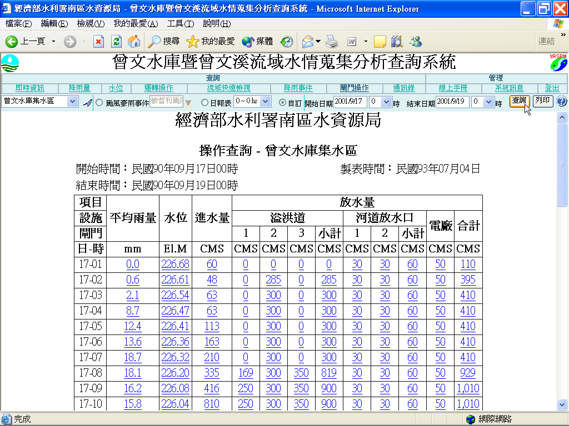Click the Edit with Word icon
The image size is (569, 426).
click(x=352, y=42)
